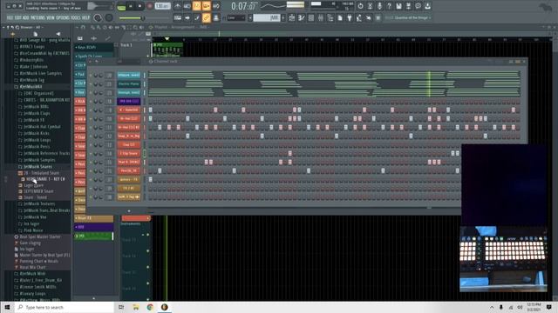This screenshot has width=558, height=313.
Task: Open the EDIT menu
Action: click(17, 17)
